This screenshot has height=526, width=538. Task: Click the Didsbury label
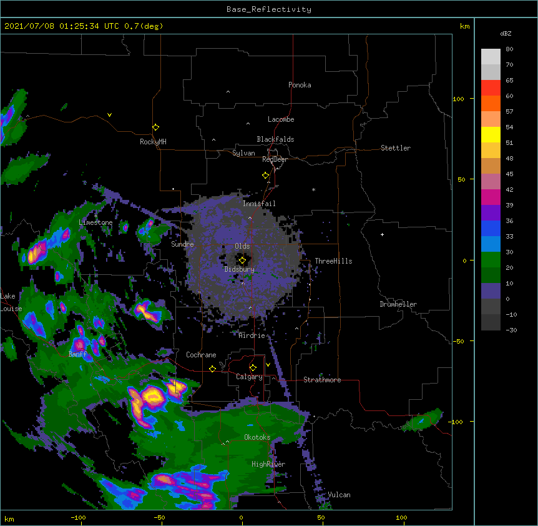[x=240, y=269]
